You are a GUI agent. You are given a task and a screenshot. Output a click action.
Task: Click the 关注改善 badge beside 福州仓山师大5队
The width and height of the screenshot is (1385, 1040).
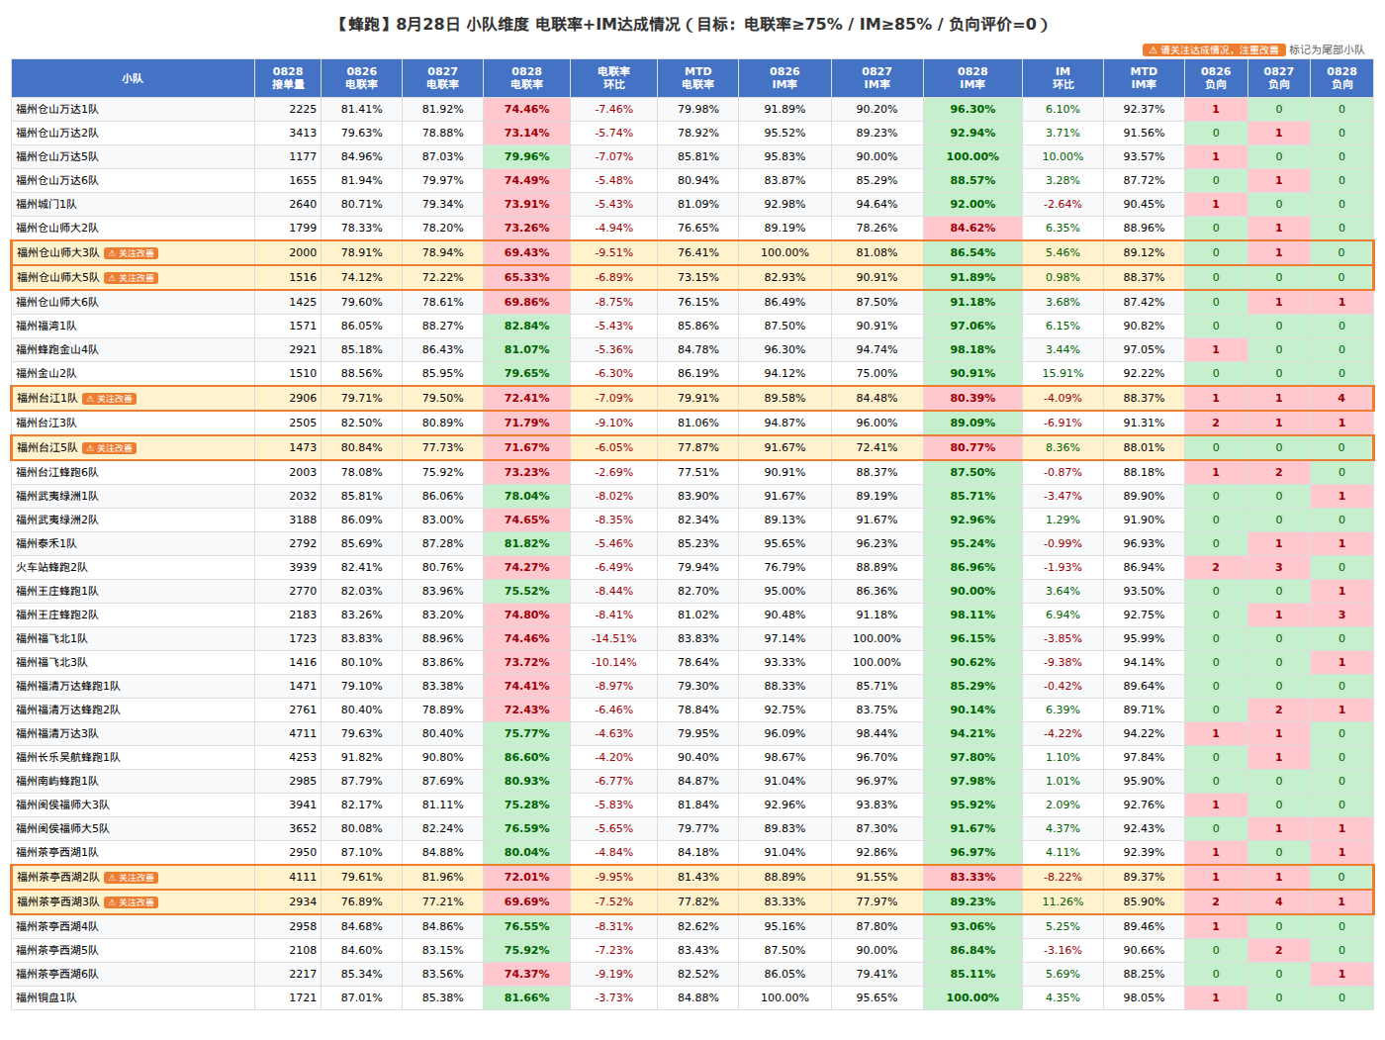[131, 278]
